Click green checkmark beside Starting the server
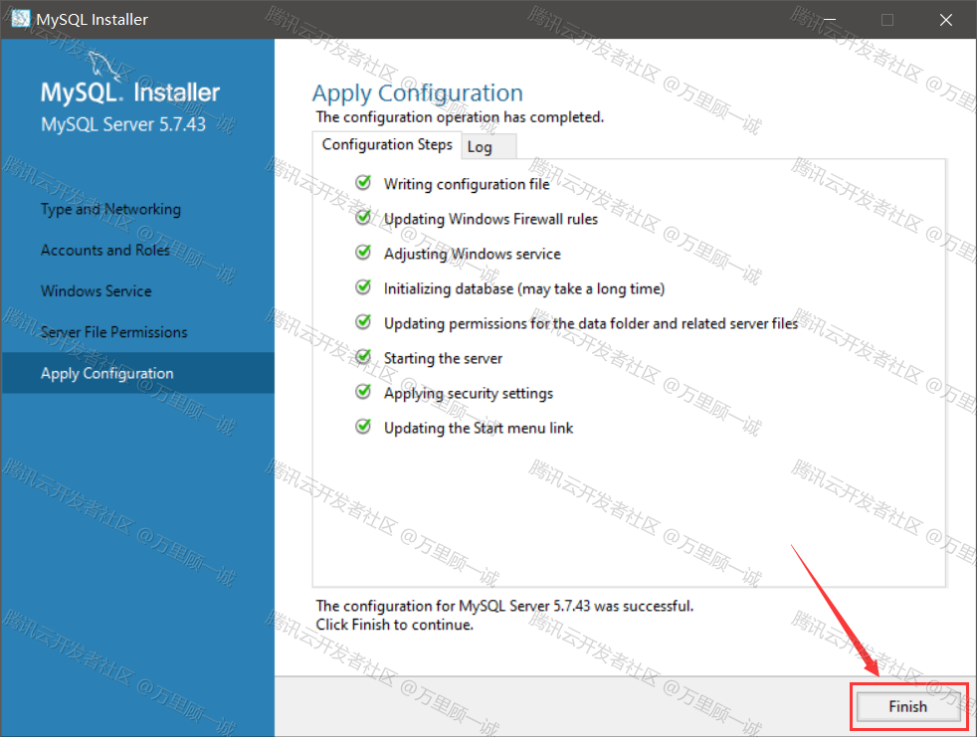Image resolution: width=977 pixels, height=737 pixels. point(363,357)
